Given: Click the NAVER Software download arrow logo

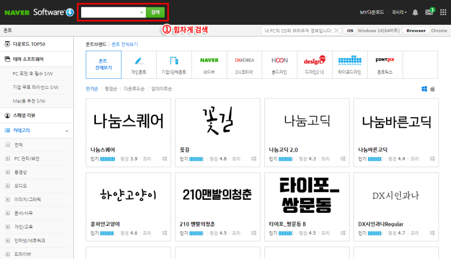Looking at the screenshot, I should click(x=70, y=12).
